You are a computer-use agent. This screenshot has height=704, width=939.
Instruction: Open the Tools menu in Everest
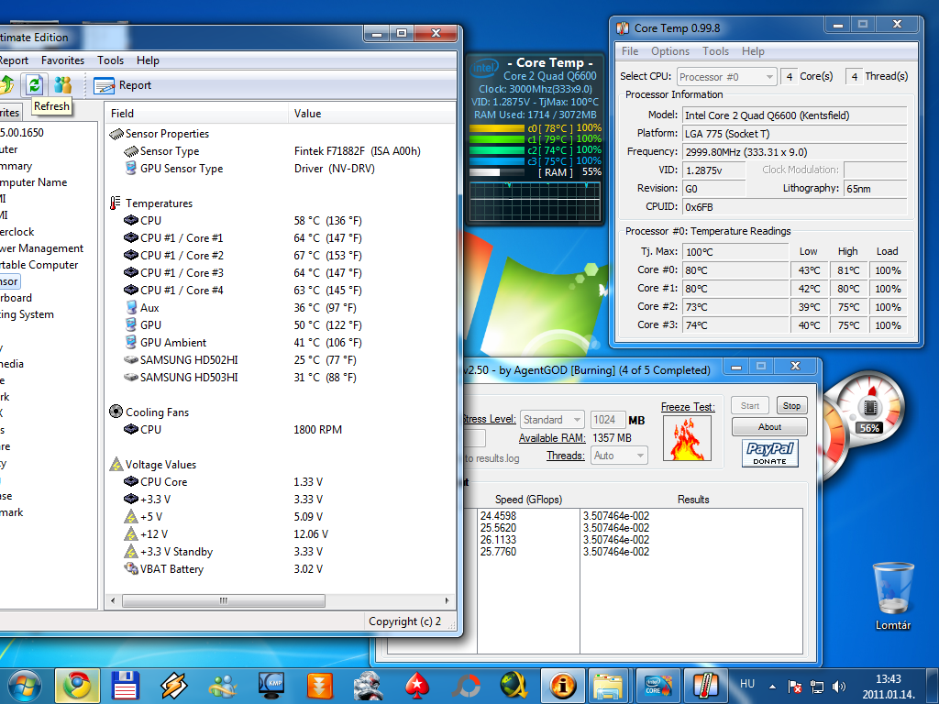111,60
